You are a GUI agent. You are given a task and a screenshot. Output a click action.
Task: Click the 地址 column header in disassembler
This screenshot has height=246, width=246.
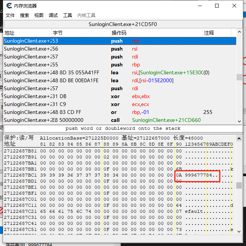click(x=28, y=33)
